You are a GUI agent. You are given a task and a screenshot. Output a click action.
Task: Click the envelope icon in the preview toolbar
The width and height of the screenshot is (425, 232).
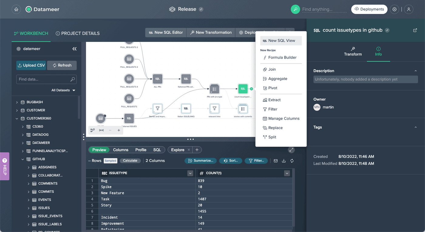coord(275,161)
